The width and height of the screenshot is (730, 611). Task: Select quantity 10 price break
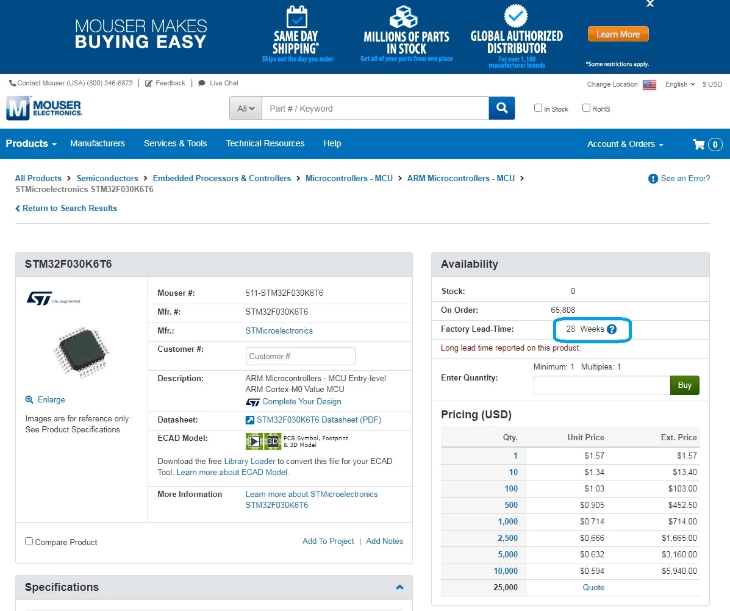(x=513, y=473)
